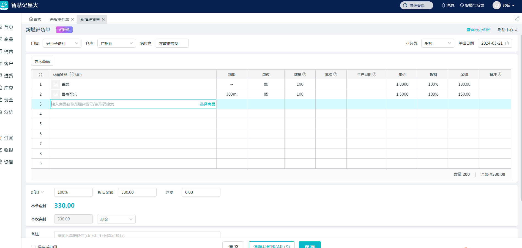
Task: Click the user avatar icon
Action: (x=496, y=5)
